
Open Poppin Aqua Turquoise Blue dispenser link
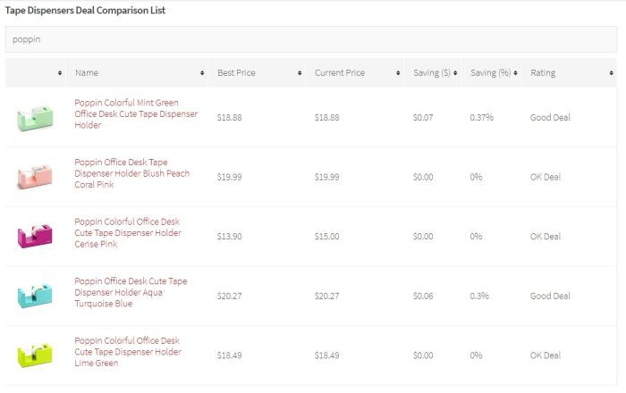(x=131, y=292)
